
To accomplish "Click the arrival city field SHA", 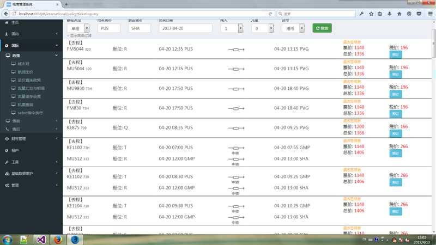I will click(x=140, y=28).
